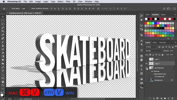Toggle visibility of SKATEBOARD 3D layer
177x100 pixels.
[x=147, y=68]
